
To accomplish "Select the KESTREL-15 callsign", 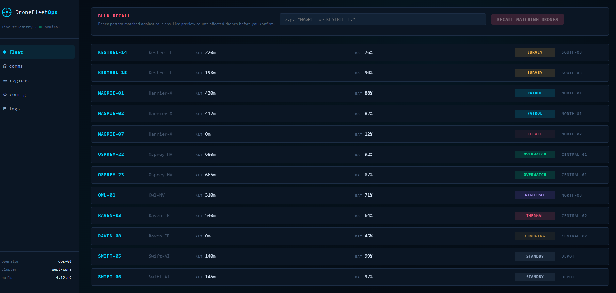I will pos(112,73).
